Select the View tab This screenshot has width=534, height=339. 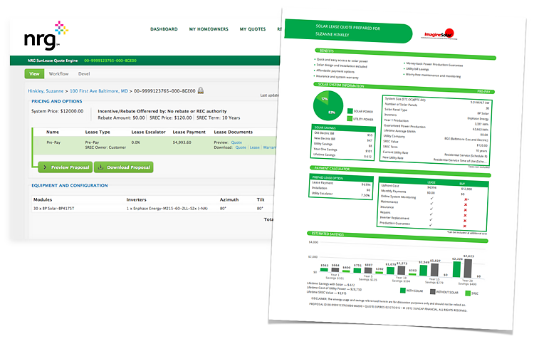[x=34, y=73]
